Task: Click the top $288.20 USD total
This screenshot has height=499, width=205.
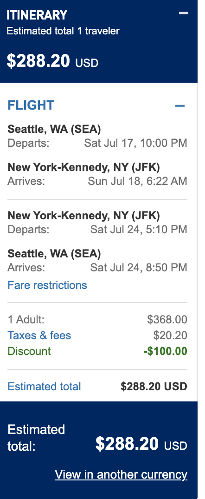Action: point(52,61)
